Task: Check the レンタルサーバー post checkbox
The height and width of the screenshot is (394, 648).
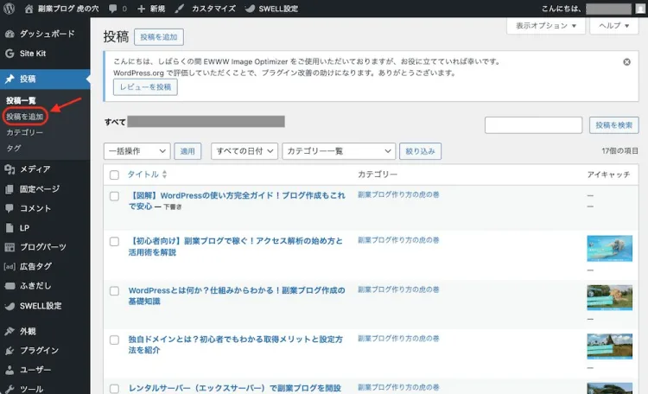Action: click(x=114, y=389)
